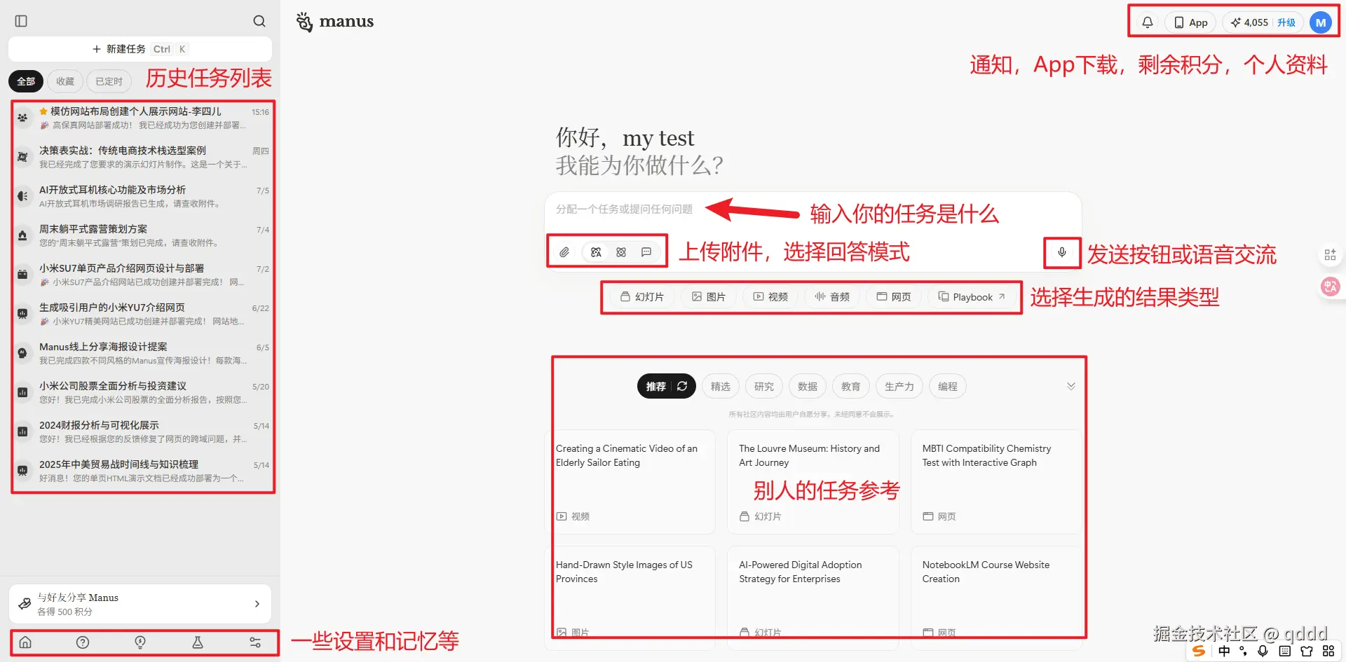
Task: Choose the 音频 output type
Action: click(832, 297)
